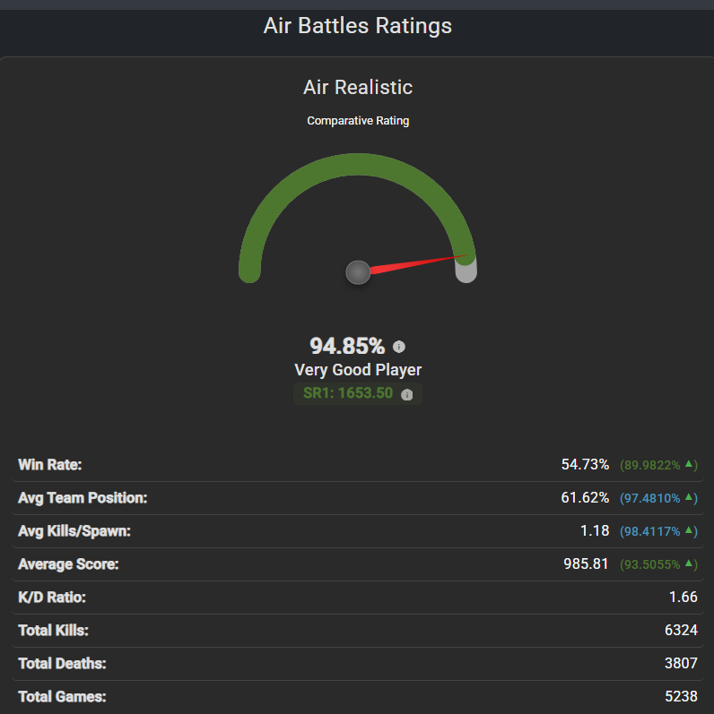Click the 94.85% rating value
Screen dimensions: 714x714
tap(347, 346)
